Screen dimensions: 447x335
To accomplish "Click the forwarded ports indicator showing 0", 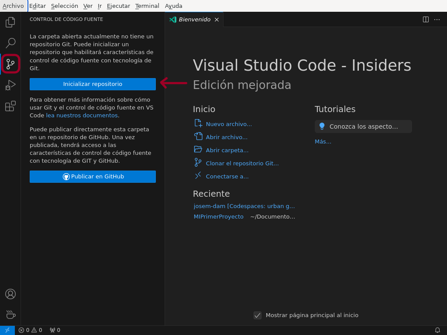I will pos(55,330).
